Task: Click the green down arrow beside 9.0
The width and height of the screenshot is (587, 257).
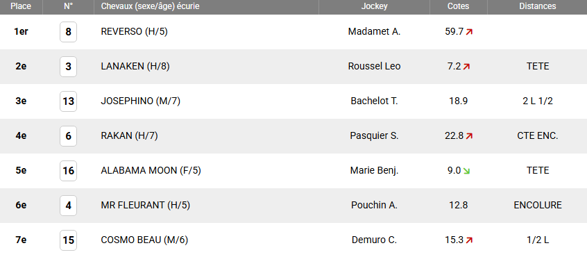Action: click(x=466, y=171)
